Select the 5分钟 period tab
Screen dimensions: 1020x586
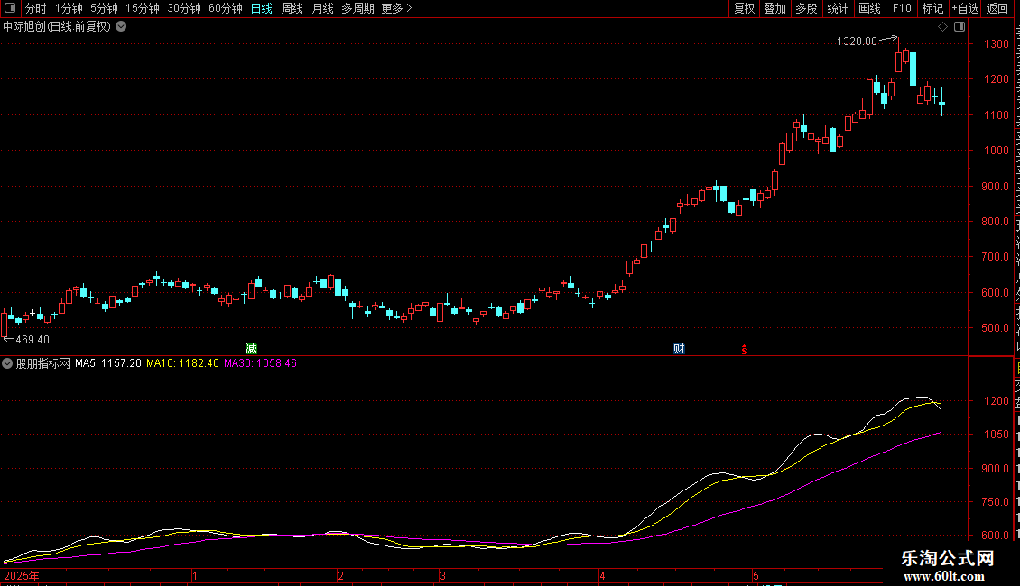pos(104,8)
